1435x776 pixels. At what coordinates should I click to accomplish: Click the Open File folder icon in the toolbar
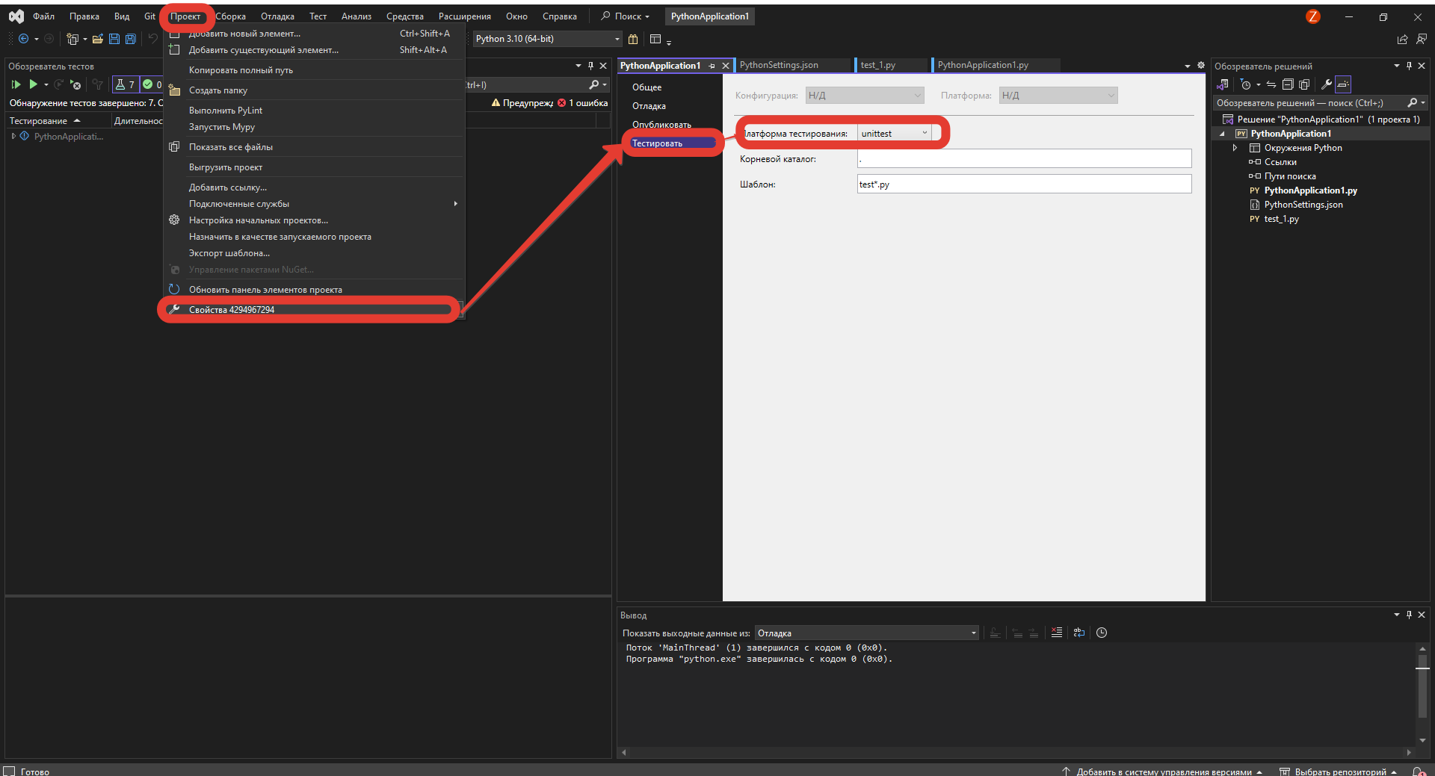pyautogui.click(x=97, y=39)
